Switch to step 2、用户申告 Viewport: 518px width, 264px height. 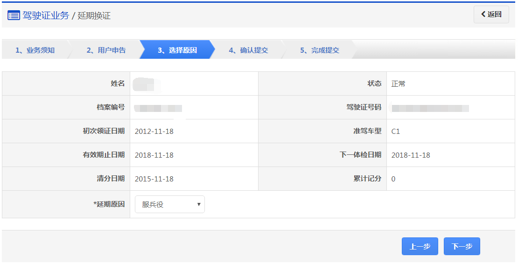106,50
